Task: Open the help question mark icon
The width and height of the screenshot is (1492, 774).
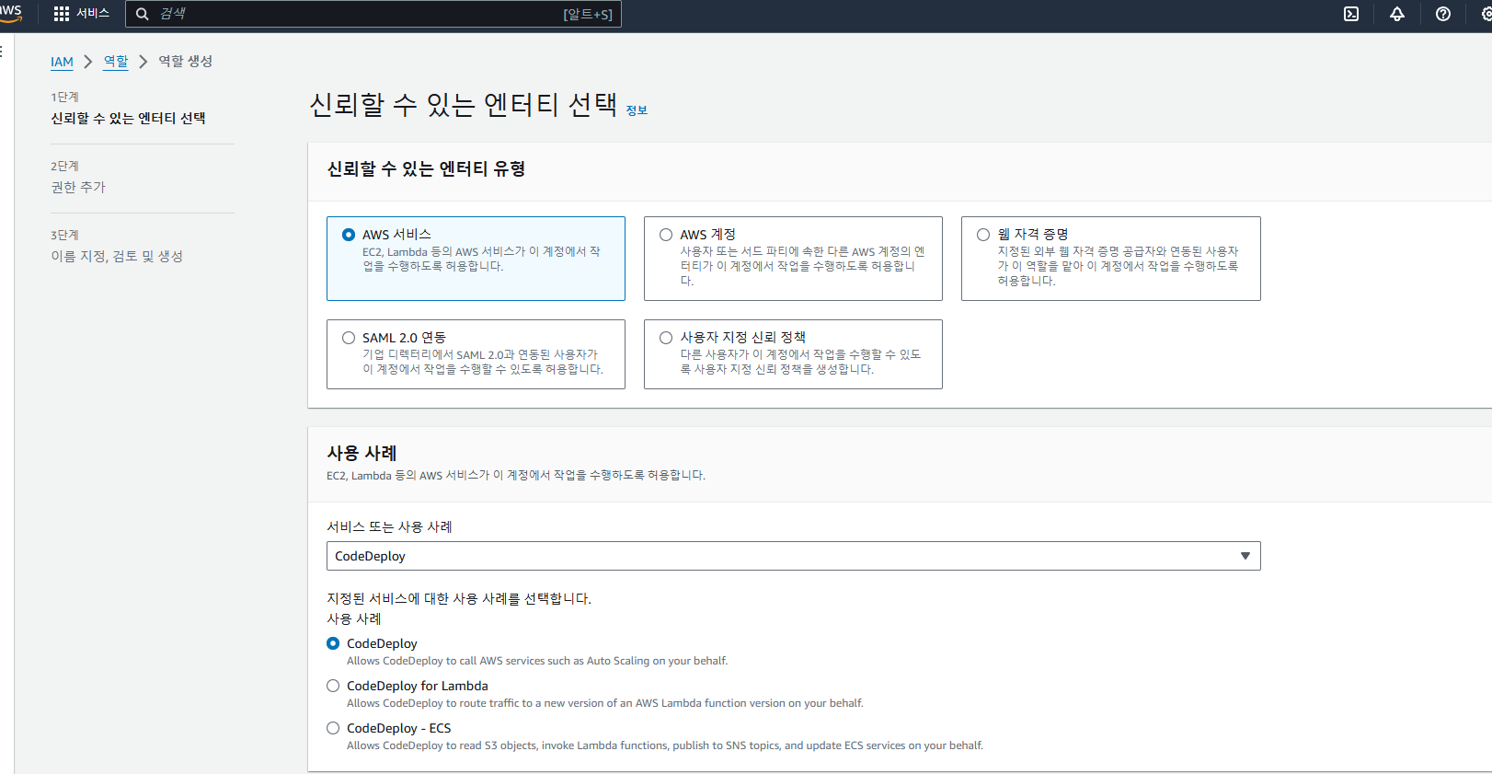Action: (1443, 14)
